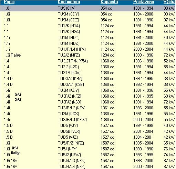The image size is (176, 169).
Task: Click the 1294 cc capacity value
Action: [x=107, y=55]
